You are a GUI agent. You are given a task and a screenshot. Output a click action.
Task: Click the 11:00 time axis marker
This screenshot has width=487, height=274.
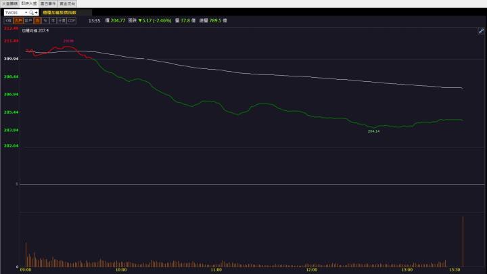click(x=216, y=270)
